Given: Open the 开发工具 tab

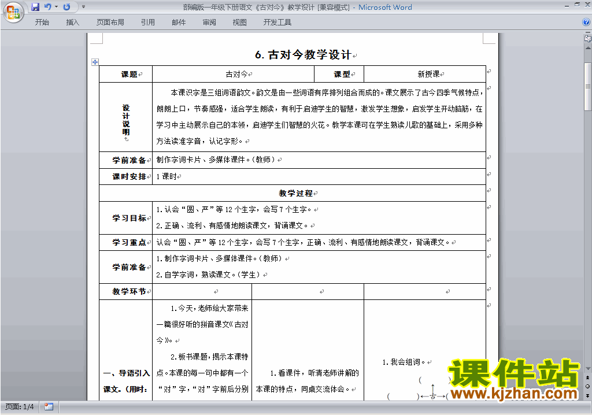Looking at the screenshot, I should pos(277,23).
